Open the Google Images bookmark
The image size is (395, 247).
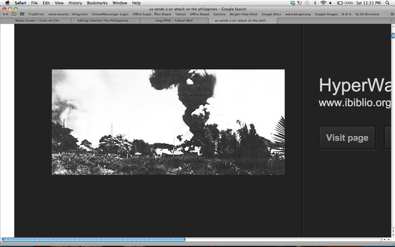[326, 14]
